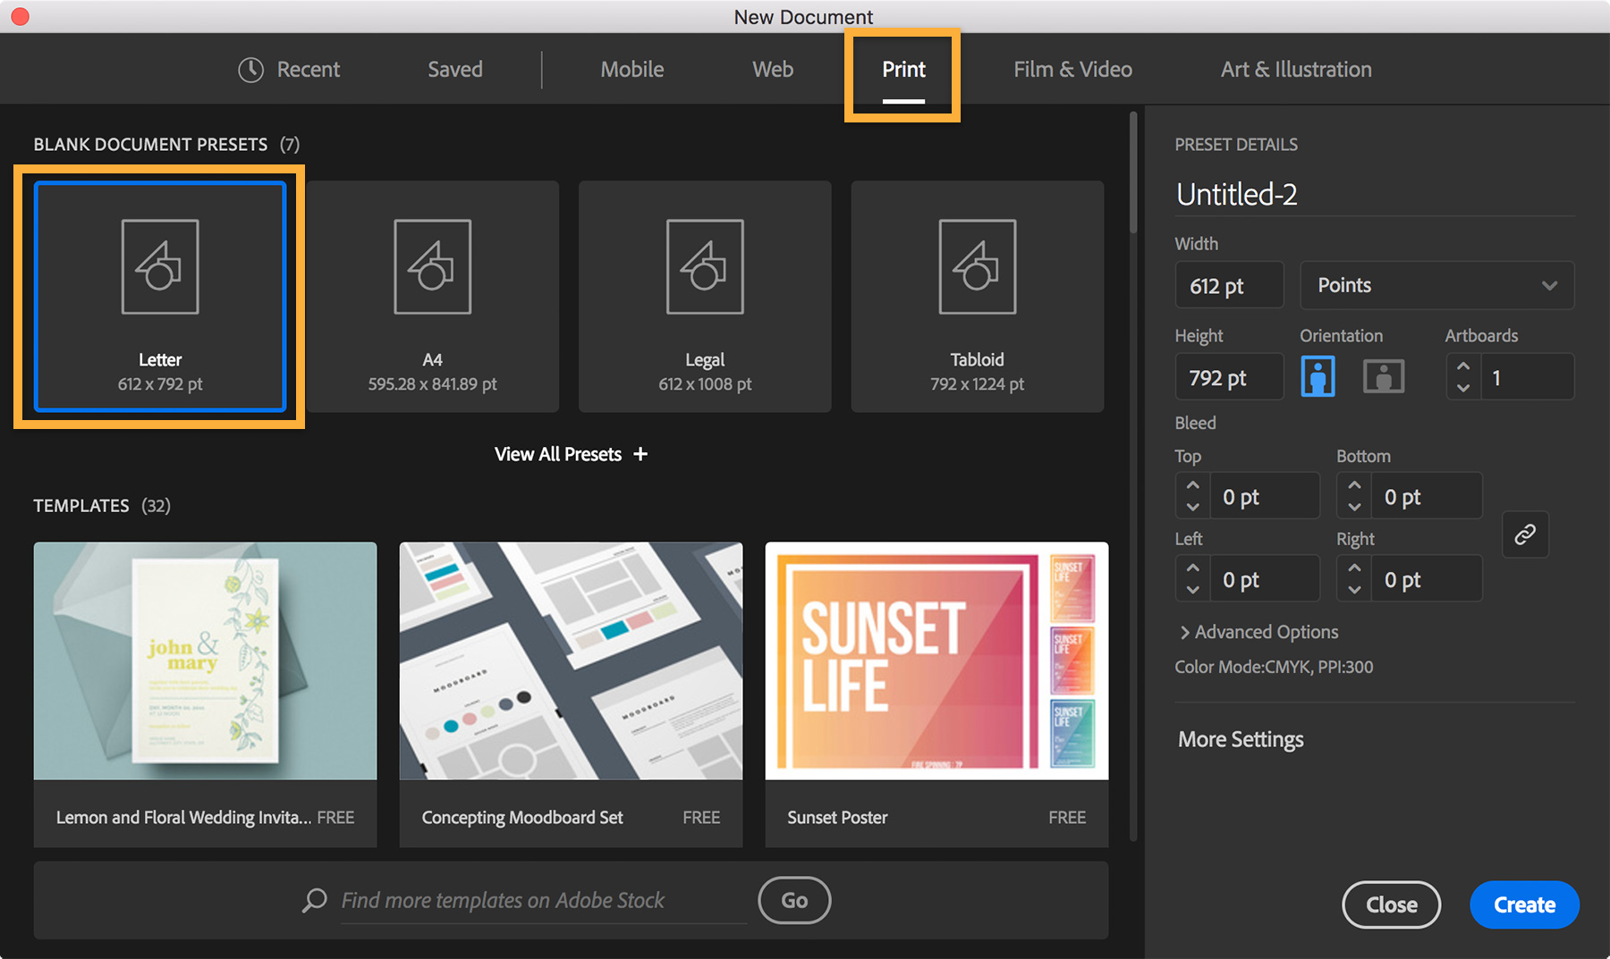Select the landscape orientation icon
The image size is (1610, 959).
tap(1383, 376)
